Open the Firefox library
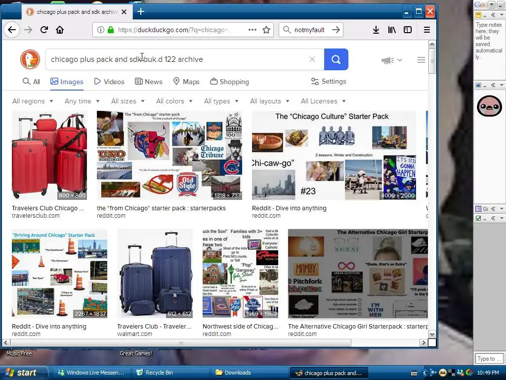The width and height of the screenshot is (506, 380). tap(392, 30)
